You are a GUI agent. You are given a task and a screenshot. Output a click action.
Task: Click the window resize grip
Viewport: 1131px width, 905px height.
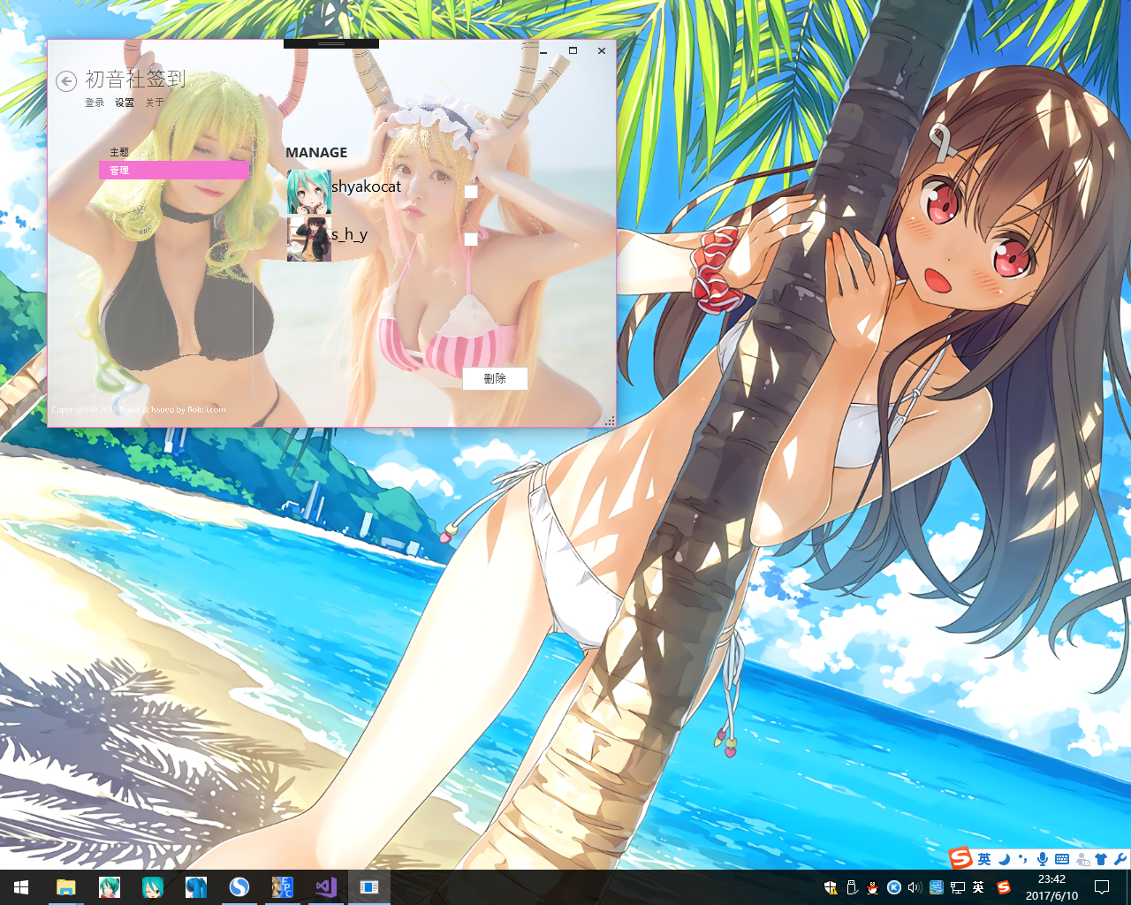click(610, 422)
